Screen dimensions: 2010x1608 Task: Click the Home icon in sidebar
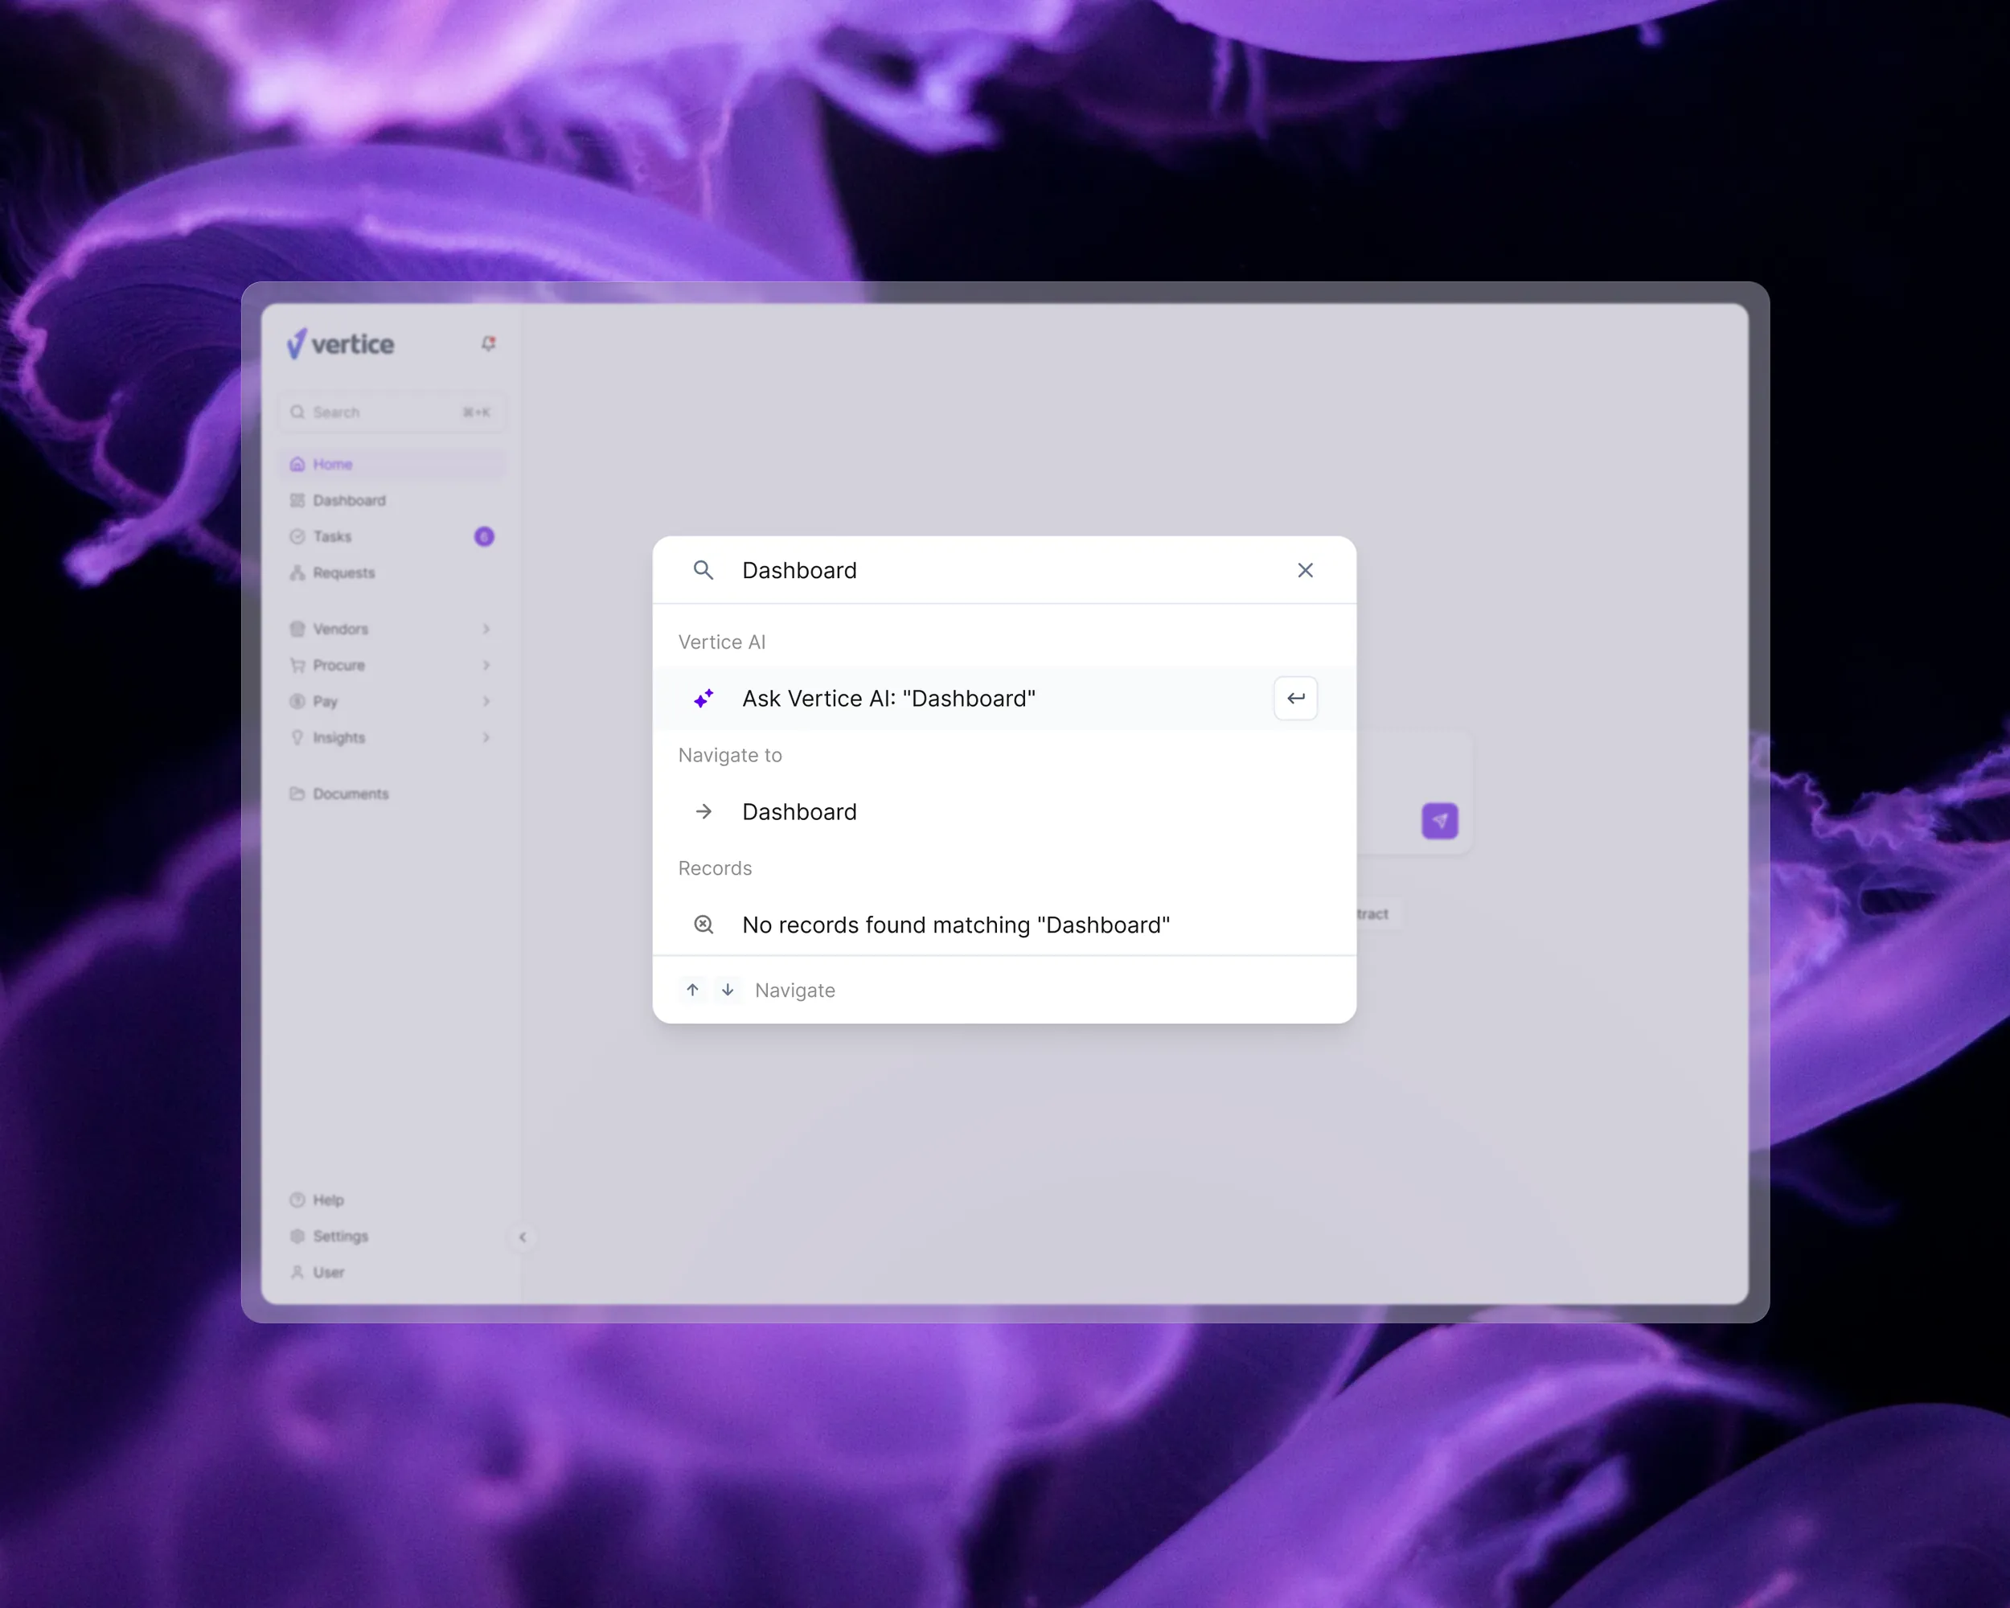coord(297,464)
